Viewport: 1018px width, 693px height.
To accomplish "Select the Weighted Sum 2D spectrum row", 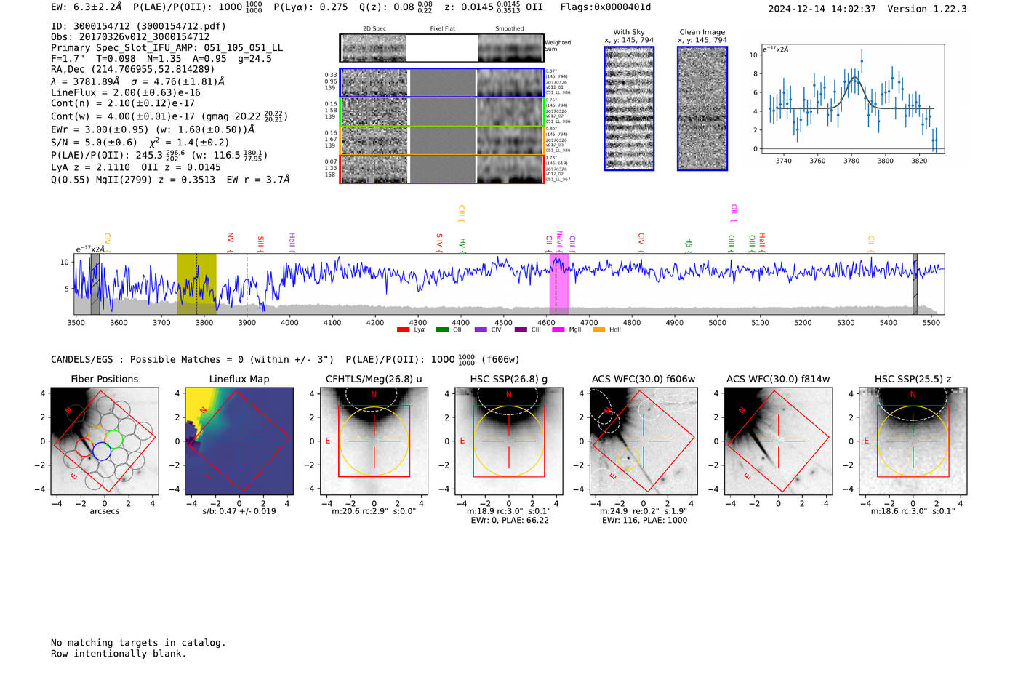I will point(442,48).
